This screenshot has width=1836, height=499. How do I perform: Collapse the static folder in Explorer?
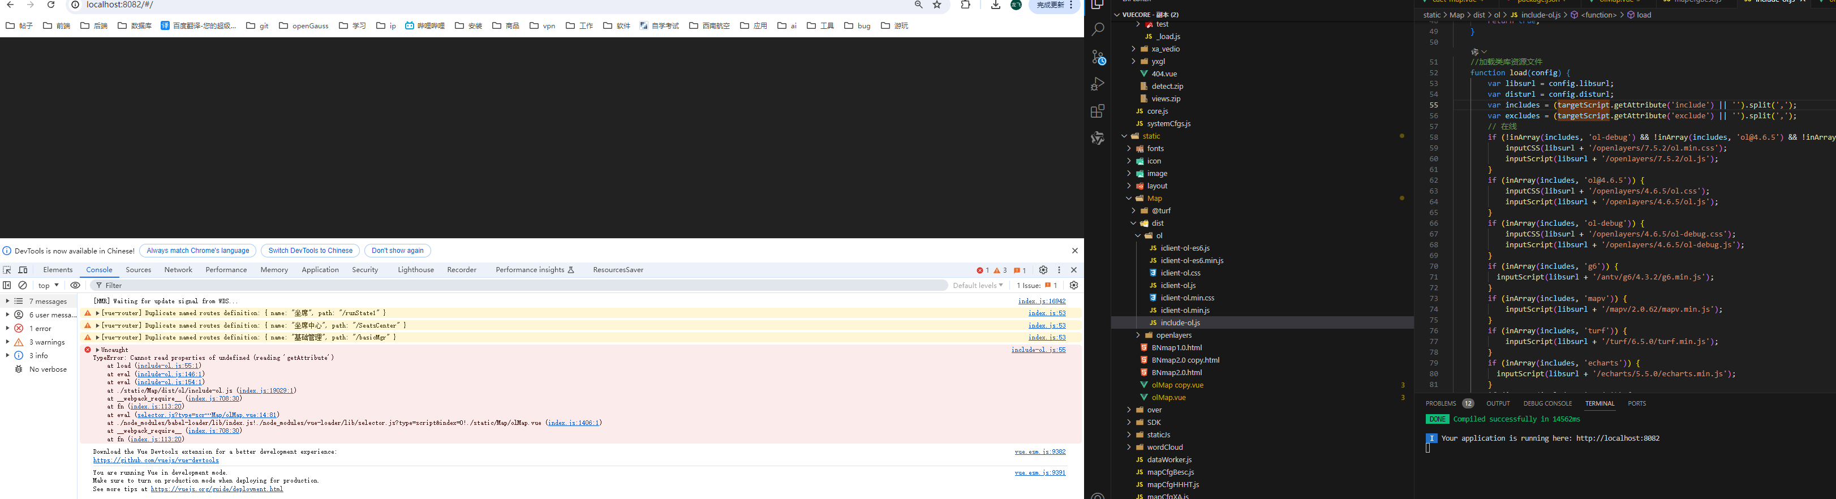1124,136
